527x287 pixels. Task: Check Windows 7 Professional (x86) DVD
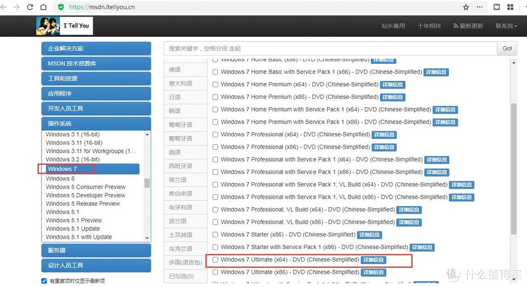click(x=215, y=147)
